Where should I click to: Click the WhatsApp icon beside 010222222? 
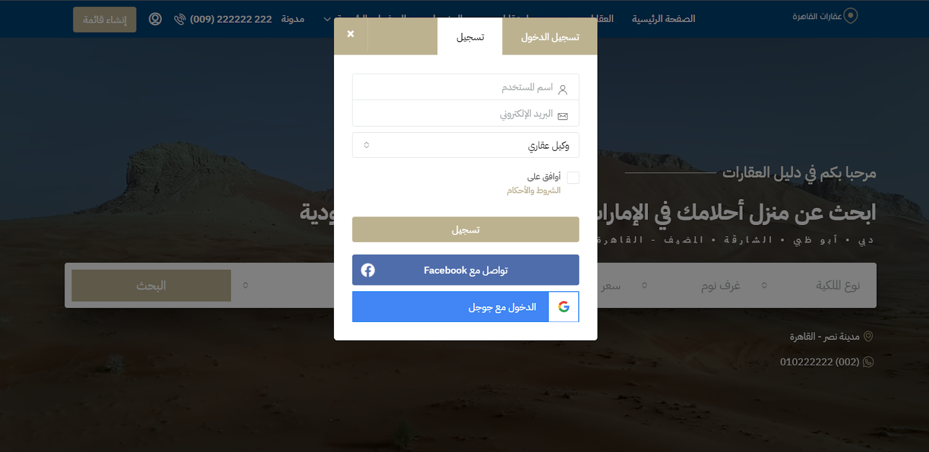tap(869, 362)
